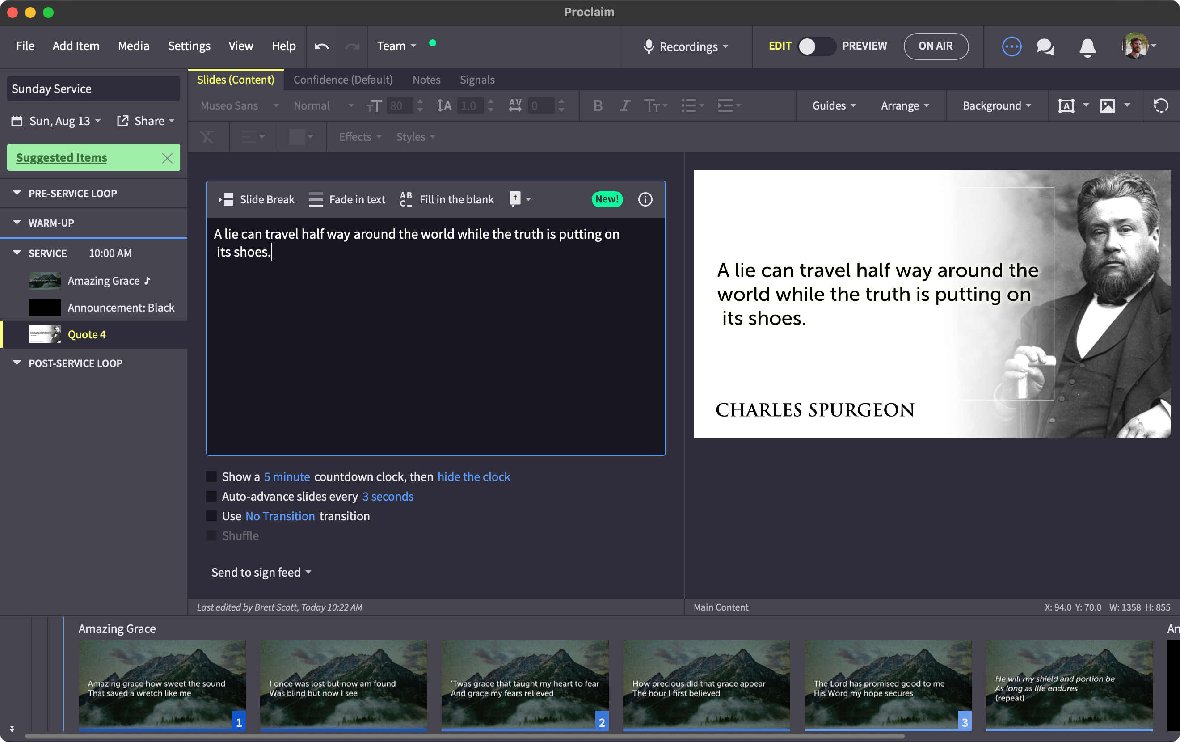Viewport: 1180px width, 742px height.
Task: Open the Media menu
Action: 133,46
